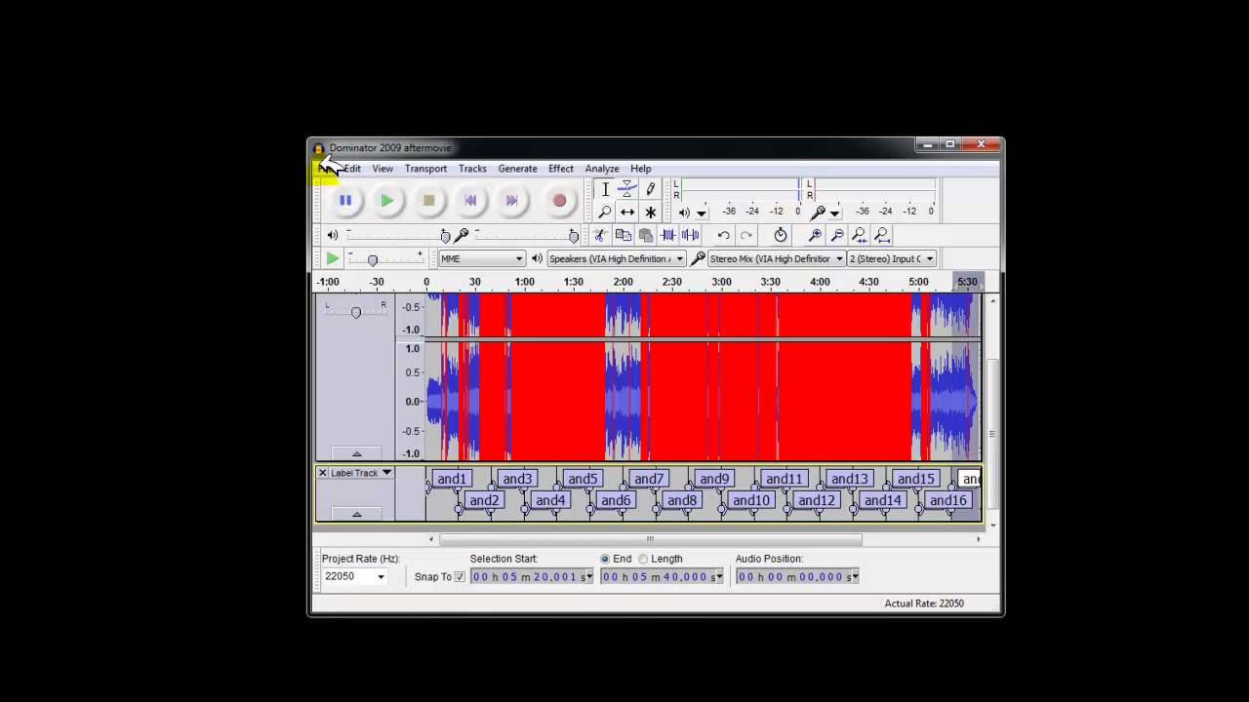Start recording with the red Record button
This screenshot has width=1249, height=702.
click(x=559, y=200)
